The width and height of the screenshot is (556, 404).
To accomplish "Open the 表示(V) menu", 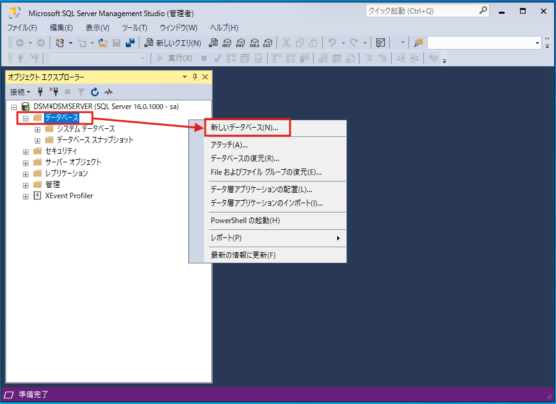I will [x=97, y=28].
